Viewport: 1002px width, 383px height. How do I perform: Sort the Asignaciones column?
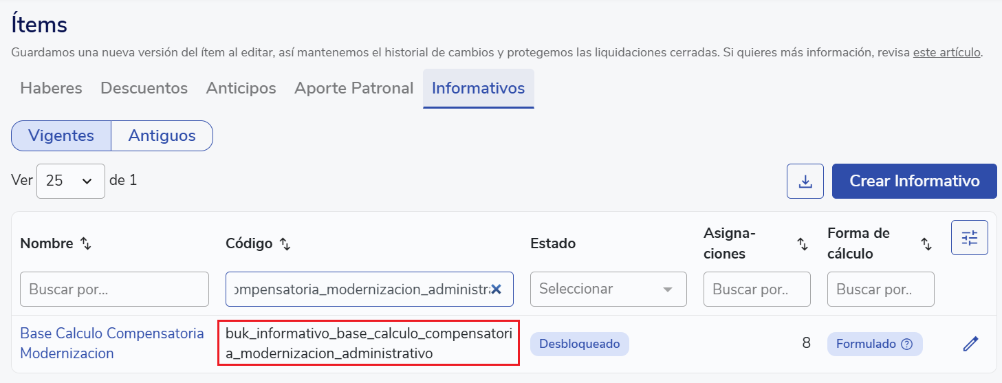tap(802, 243)
